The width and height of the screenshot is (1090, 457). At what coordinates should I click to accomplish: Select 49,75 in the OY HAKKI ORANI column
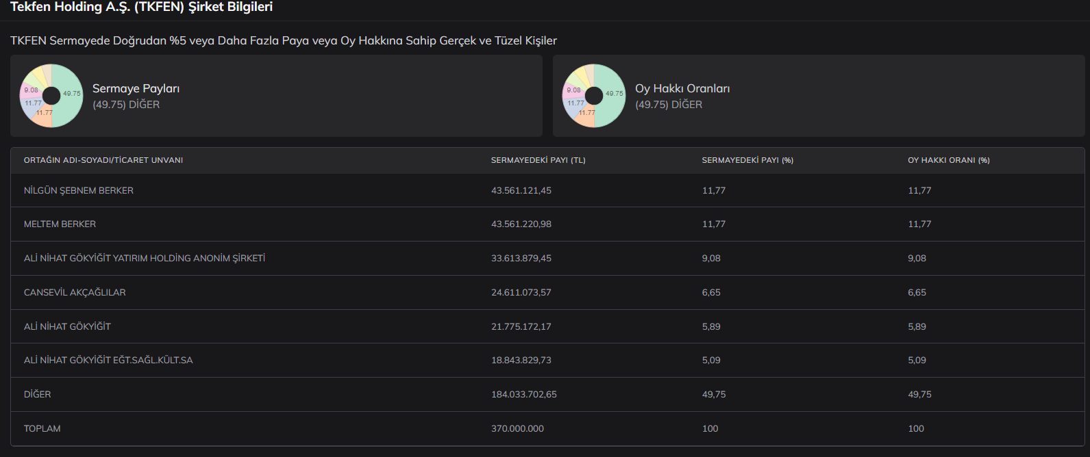[x=920, y=395]
